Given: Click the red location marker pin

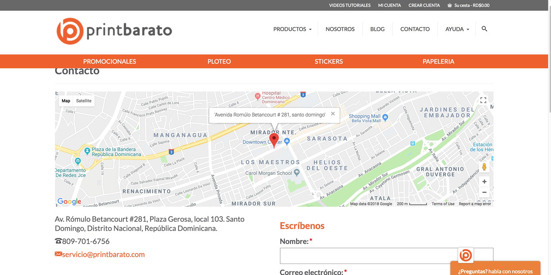Looking at the screenshot, I should pos(274,141).
